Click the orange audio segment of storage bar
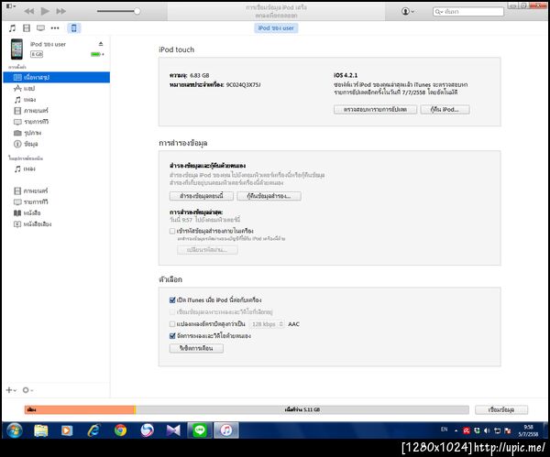The height and width of the screenshot is (457, 550). tap(79, 409)
